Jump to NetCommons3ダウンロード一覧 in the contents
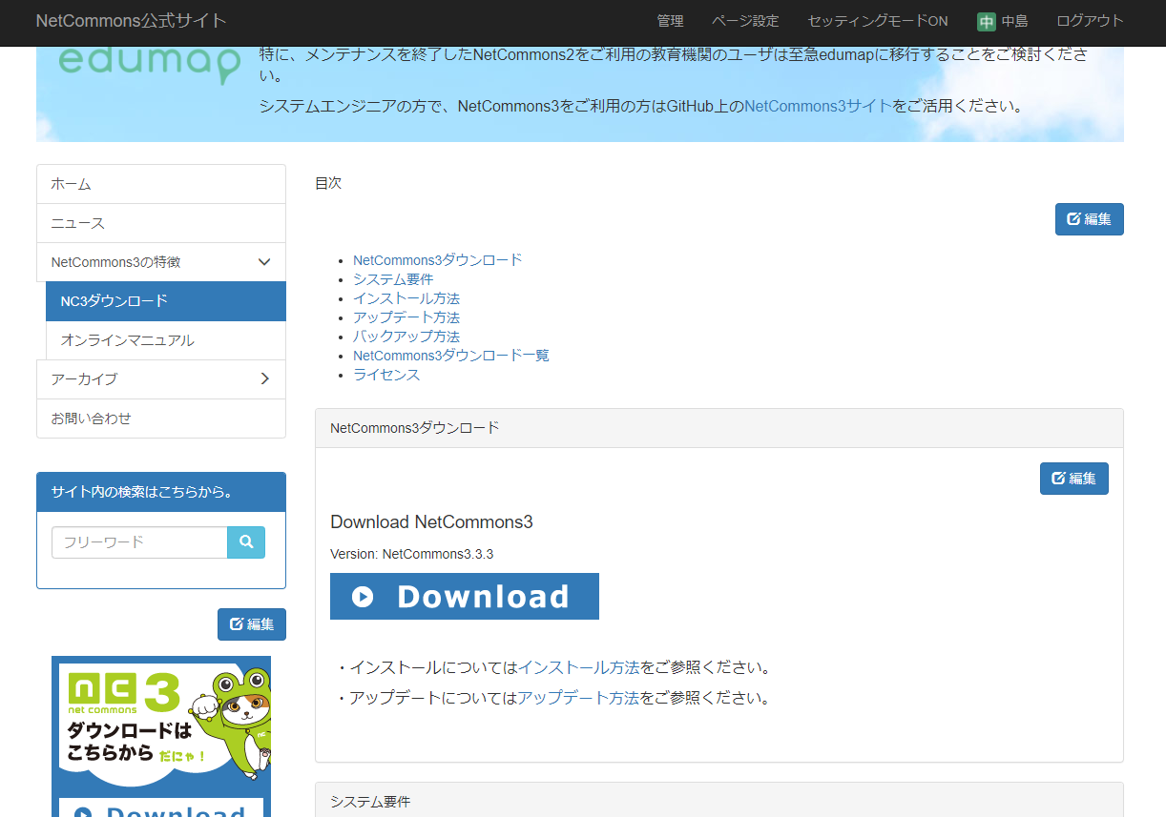 coord(451,356)
